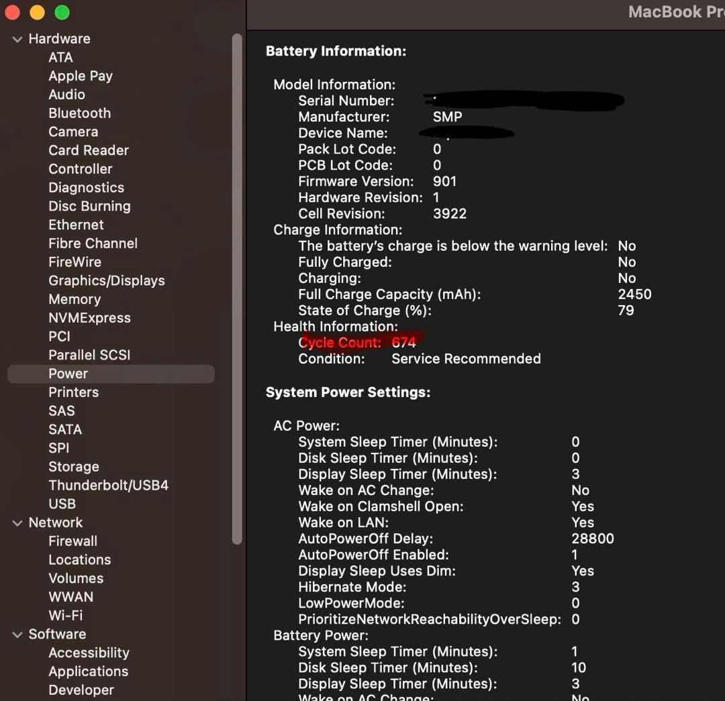Image resolution: width=725 pixels, height=701 pixels.
Task: View the USB device tree
Action: tap(62, 504)
